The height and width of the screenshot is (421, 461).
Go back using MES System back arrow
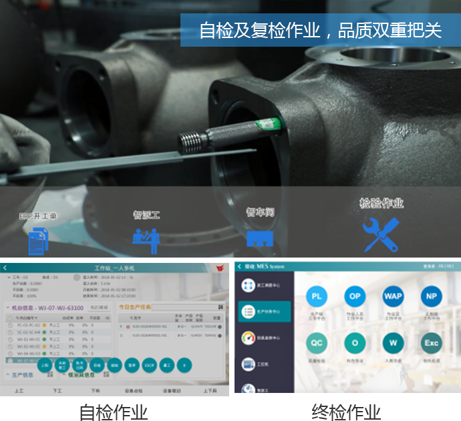click(240, 266)
